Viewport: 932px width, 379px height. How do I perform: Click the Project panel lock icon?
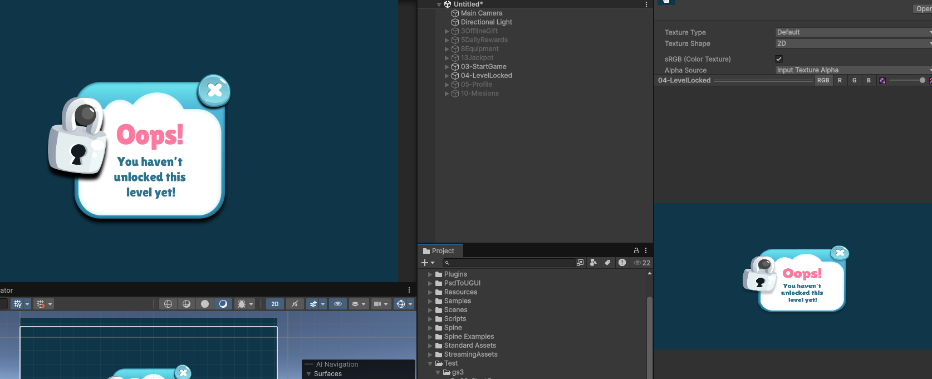pos(636,250)
